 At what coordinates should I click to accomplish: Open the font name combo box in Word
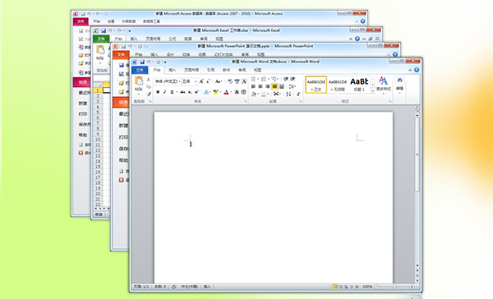(168, 81)
